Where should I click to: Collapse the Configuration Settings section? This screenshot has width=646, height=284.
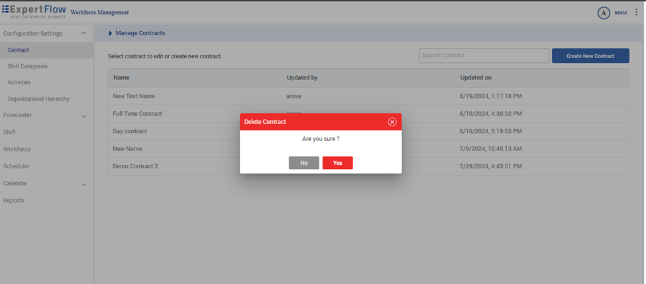click(83, 33)
